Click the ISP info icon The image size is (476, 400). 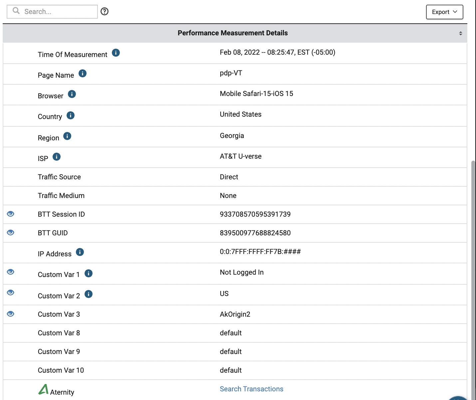[x=56, y=156]
